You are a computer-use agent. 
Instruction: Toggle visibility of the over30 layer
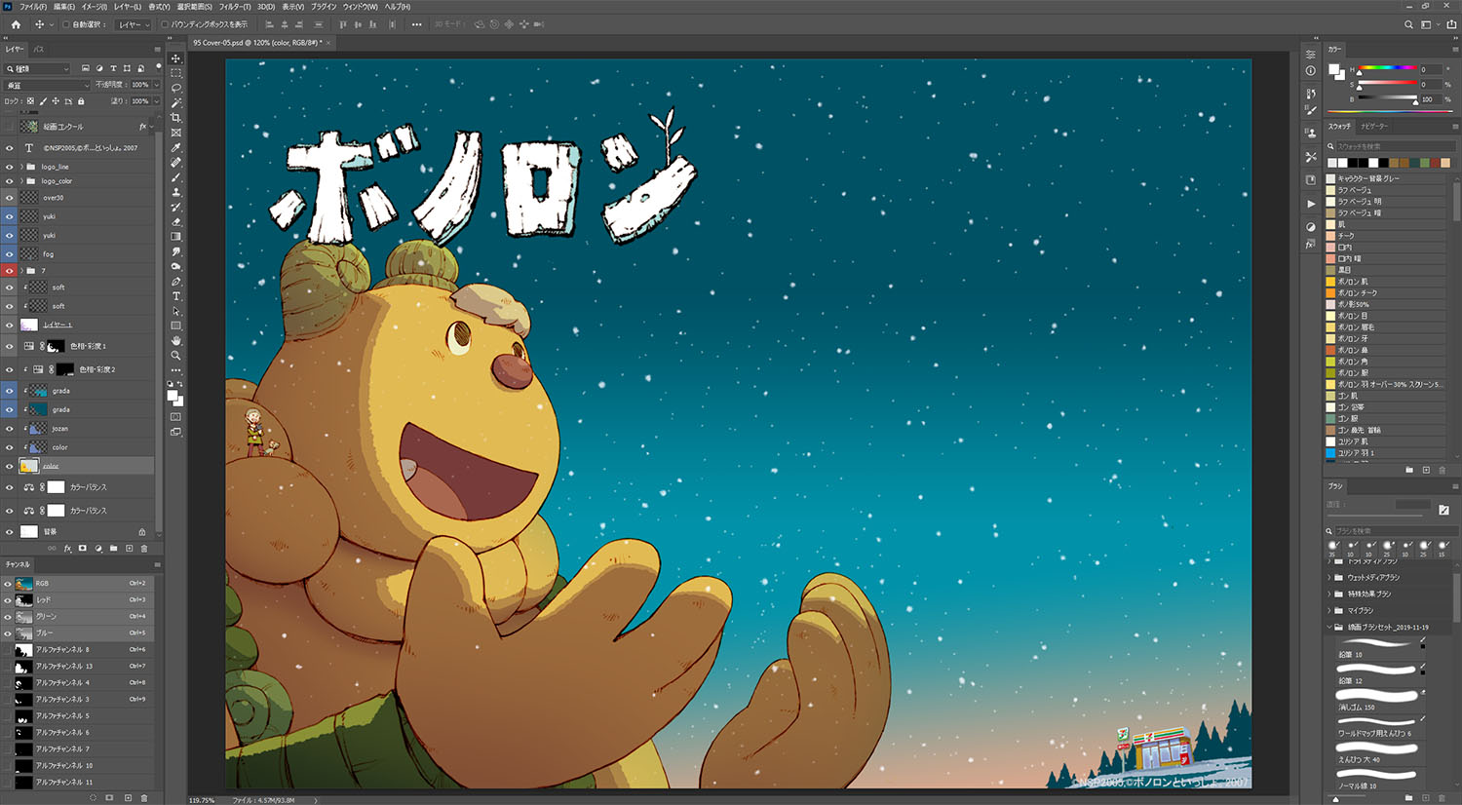pos(9,197)
